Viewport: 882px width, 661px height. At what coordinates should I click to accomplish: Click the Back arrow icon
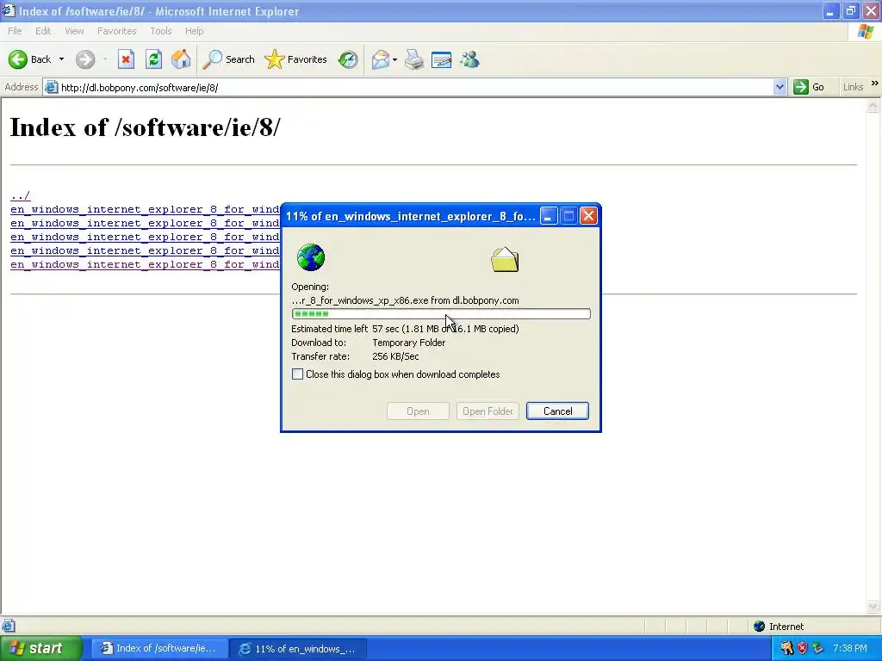click(18, 59)
